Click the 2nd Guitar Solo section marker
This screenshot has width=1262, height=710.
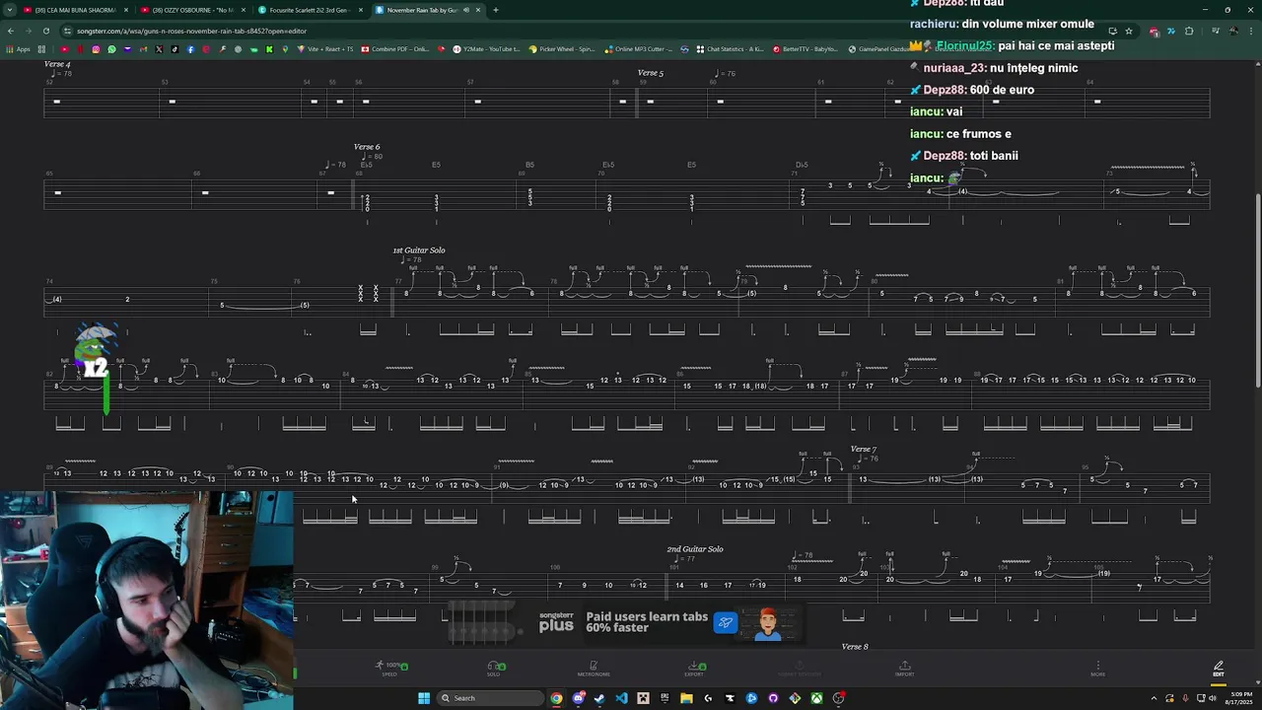(x=695, y=549)
